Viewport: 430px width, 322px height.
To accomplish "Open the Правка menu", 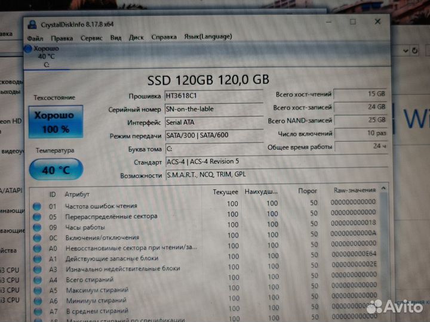I will coord(62,38).
